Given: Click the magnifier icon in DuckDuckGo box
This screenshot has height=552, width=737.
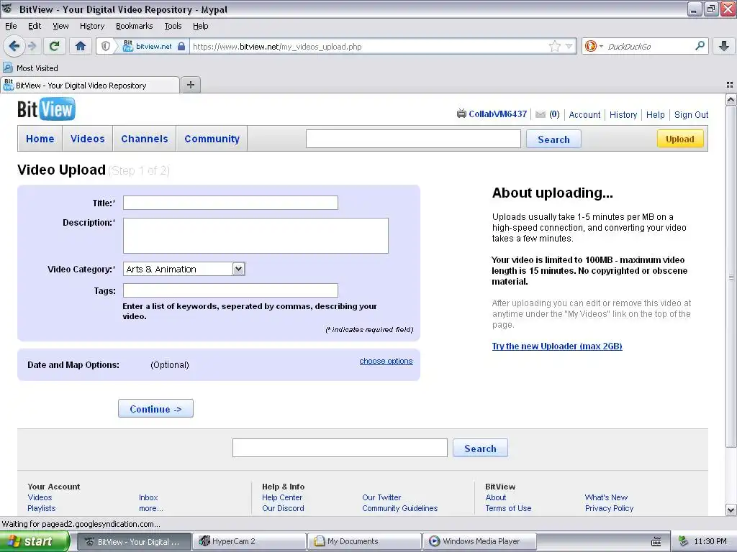Looking at the screenshot, I should [700, 46].
